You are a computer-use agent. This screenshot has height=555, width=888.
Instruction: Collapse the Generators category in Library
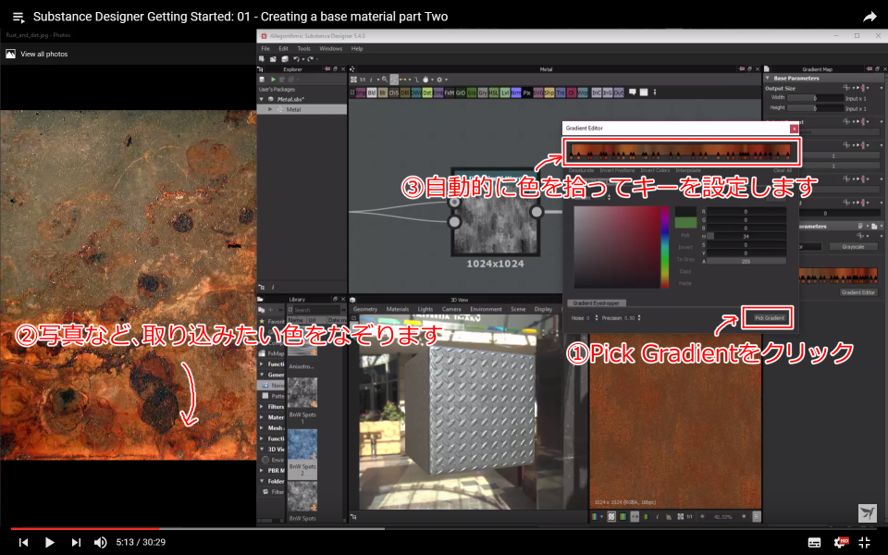click(x=262, y=375)
